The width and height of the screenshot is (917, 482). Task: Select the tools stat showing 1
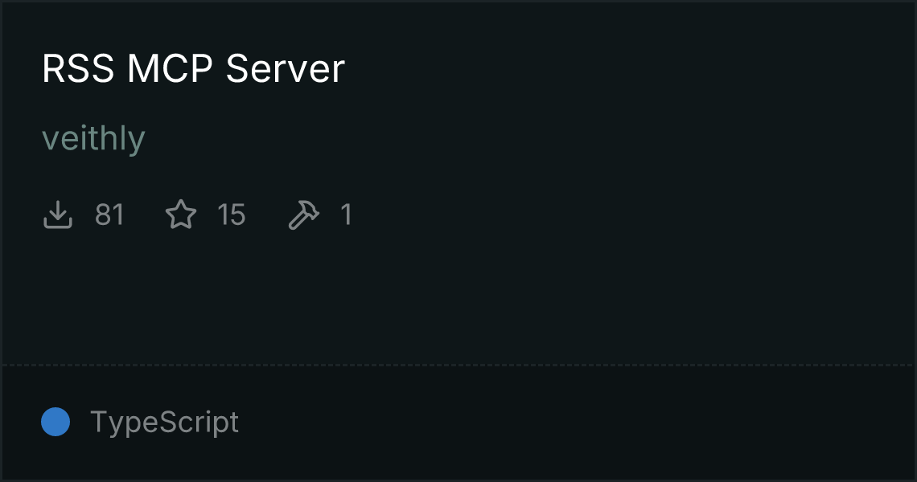pos(320,214)
